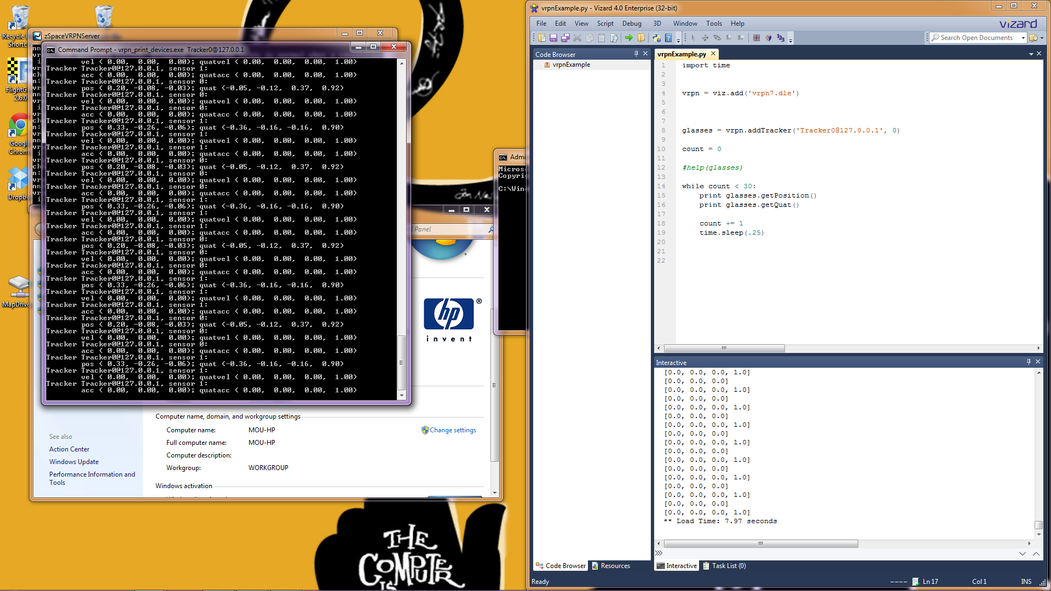The height and width of the screenshot is (591, 1051).
Task: Click the 123 stats toolbar icon
Action: (781, 38)
